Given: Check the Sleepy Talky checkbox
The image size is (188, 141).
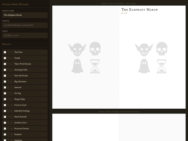Looking at the screenshot, I should point(5,99).
